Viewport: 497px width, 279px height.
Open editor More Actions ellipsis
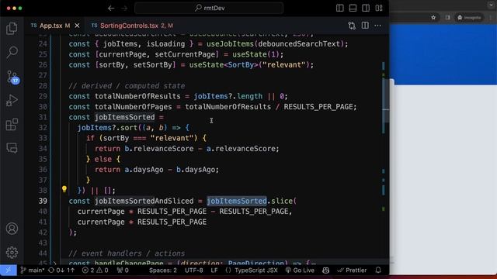coord(378,26)
